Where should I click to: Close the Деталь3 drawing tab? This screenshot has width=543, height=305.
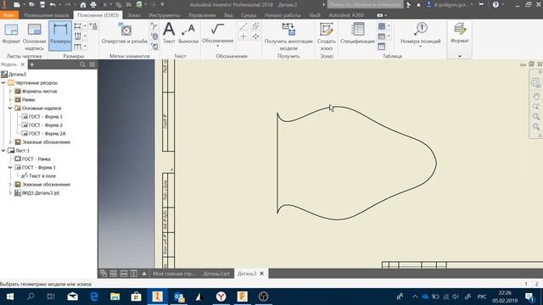262,274
